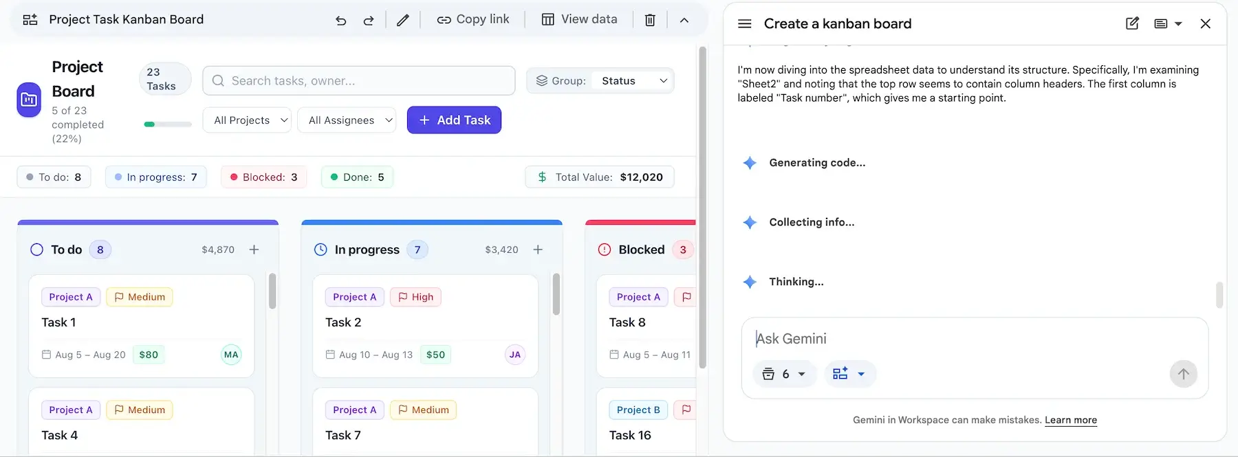The width and height of the screenshot is (1238, 457).
Task: Open the kanban tool dropdown chip
Action: pos(849,374)
